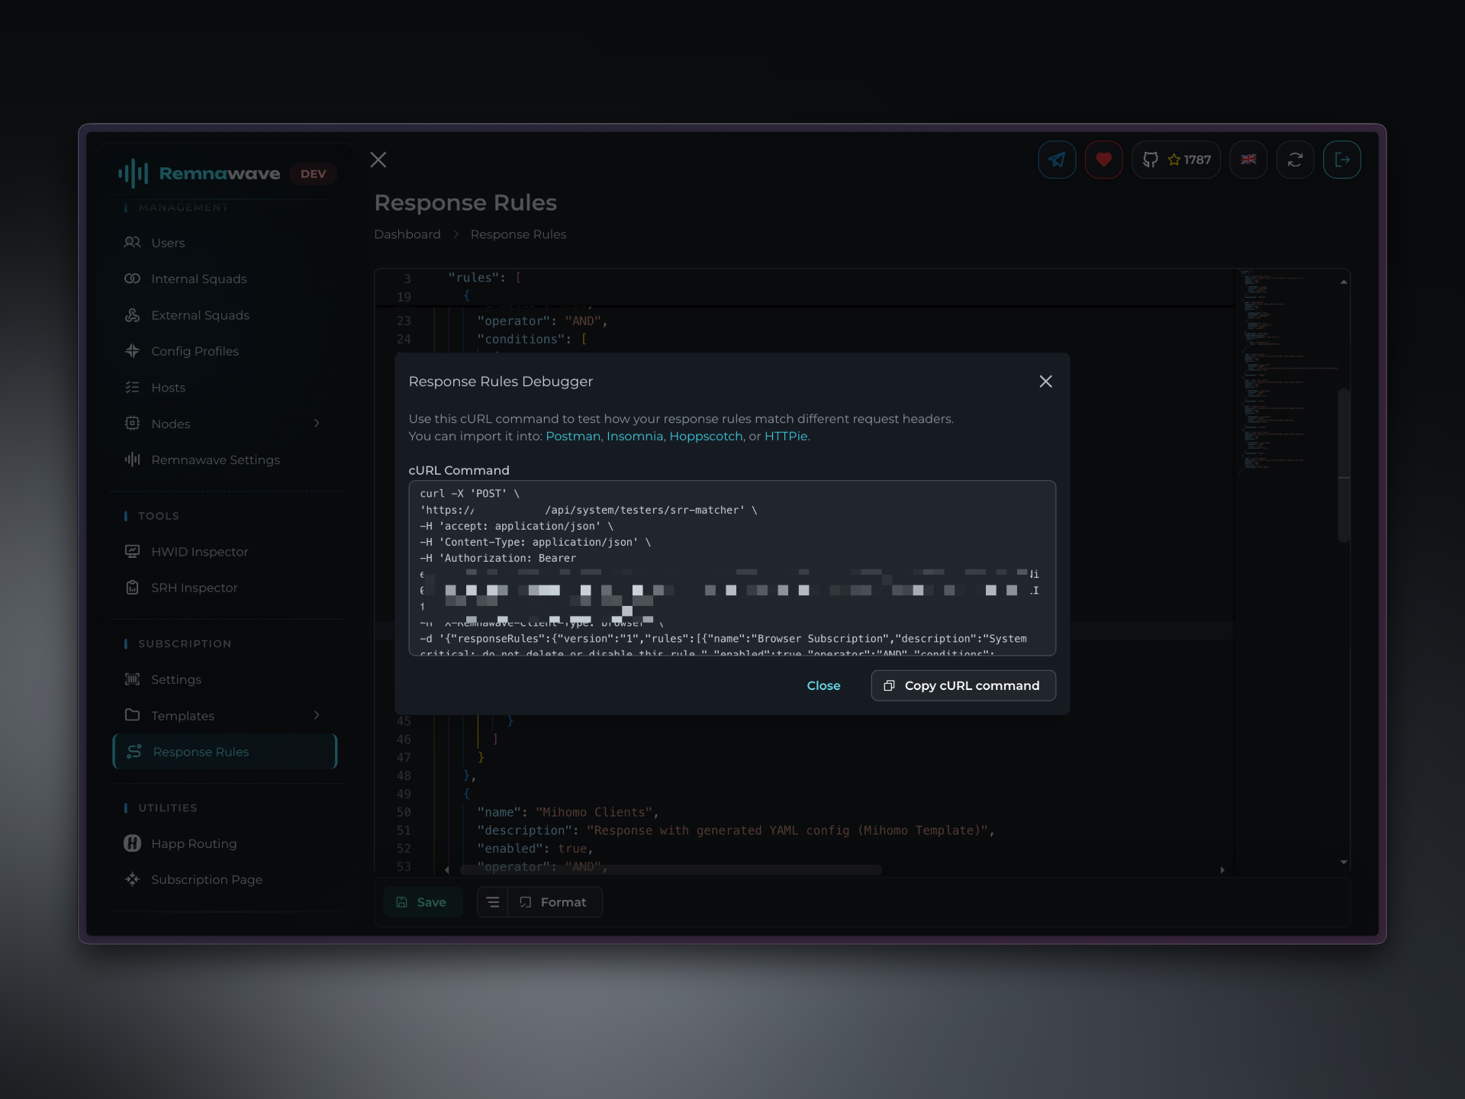Click the red heart support icon

tap(1103, 160)
